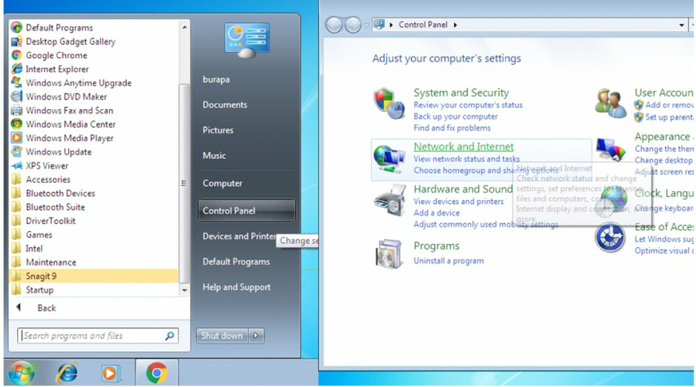This screenshot has height=387, width=696.
Task: Click the Network and Internet globe icon
Action: [389, 158]
